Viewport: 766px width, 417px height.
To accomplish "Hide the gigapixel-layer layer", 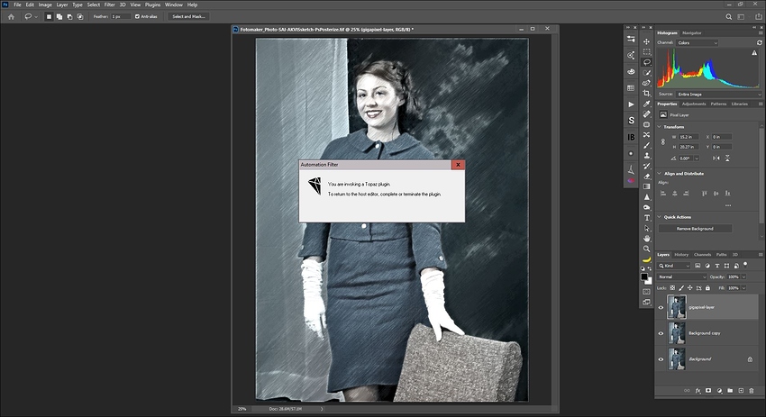I will 661,308.
